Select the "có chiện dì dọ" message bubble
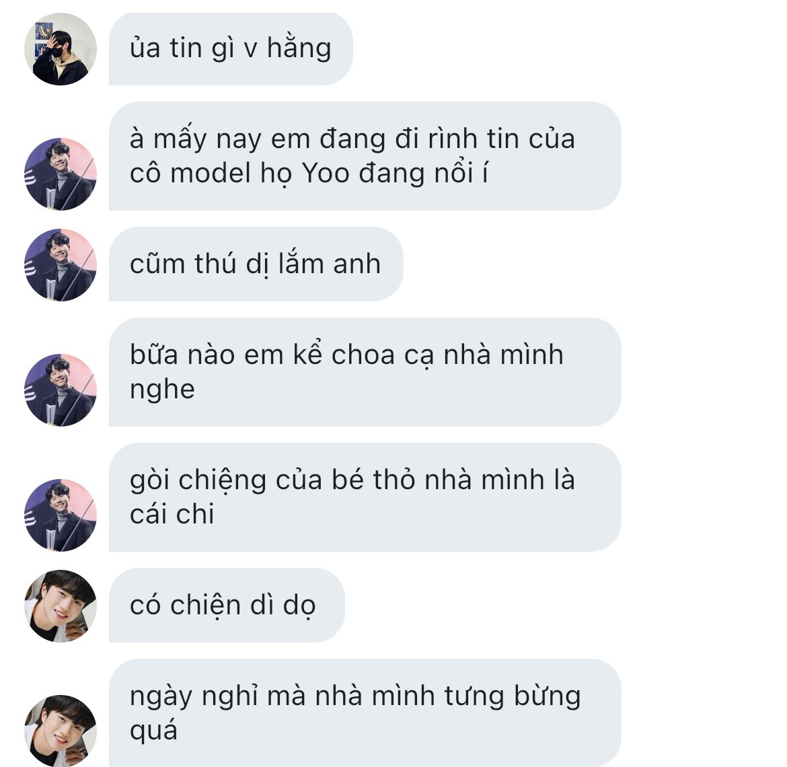The image size is (787, 767). [227, 606]
